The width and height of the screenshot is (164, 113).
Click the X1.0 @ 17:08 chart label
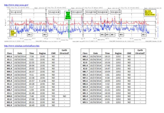[x=90, y=12]
